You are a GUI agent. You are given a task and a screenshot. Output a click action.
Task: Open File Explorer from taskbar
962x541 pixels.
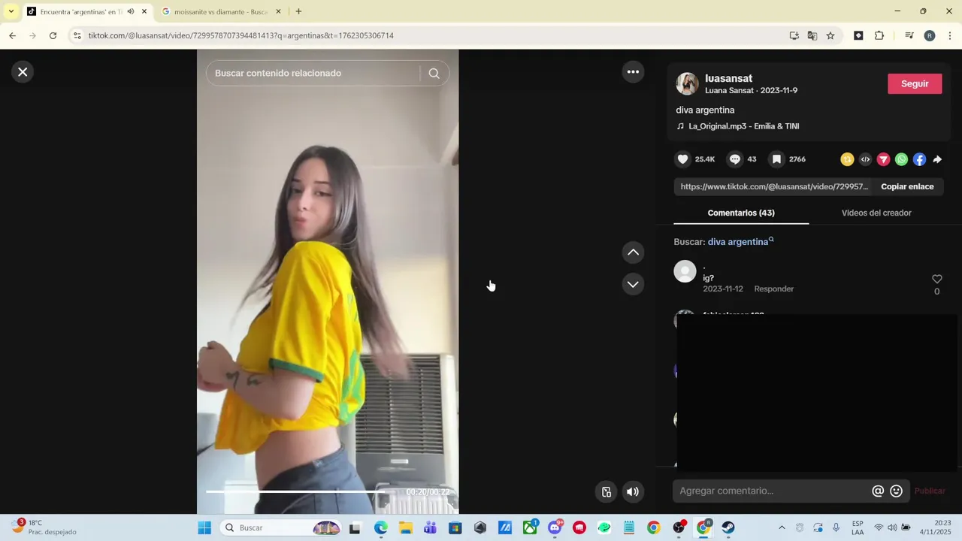point(406,527)
